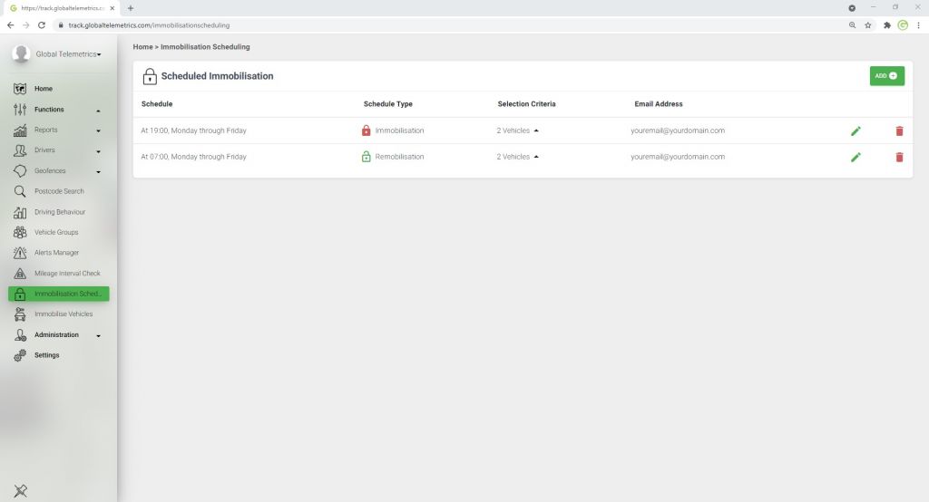The height and width of the screenshot is (502, 929).
Task: Click the pin icon at the sidebar bottom
Action: 21,490
